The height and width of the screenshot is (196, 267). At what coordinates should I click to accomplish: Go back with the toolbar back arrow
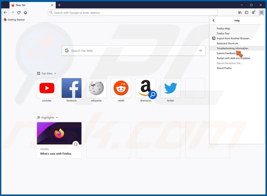point(5,13)
